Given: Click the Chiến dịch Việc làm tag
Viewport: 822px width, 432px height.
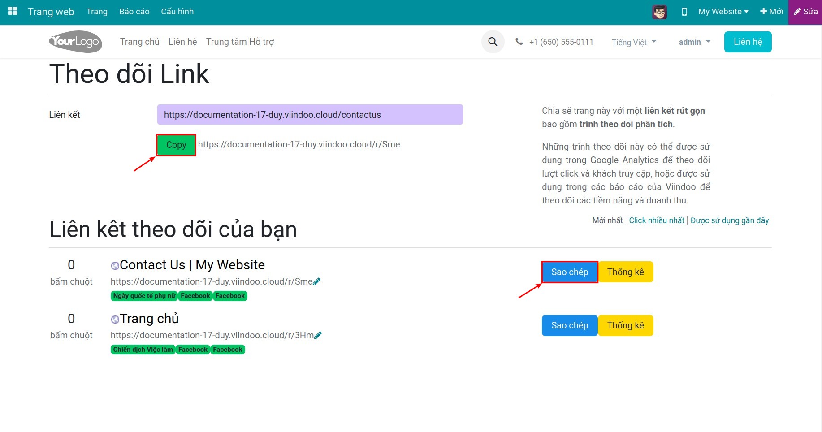Looking at the screenshot, I should coord(143,350).
